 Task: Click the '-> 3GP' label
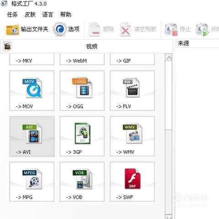pos(74,152)
